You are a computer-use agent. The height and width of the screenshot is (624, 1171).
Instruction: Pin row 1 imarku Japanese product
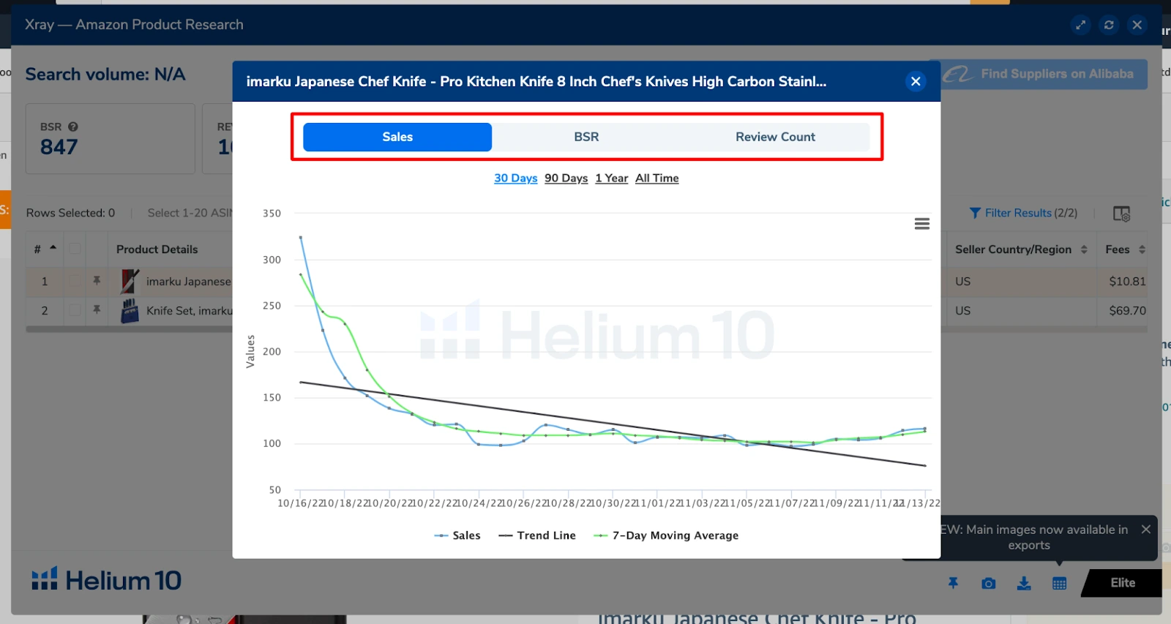tap(97, 281)
